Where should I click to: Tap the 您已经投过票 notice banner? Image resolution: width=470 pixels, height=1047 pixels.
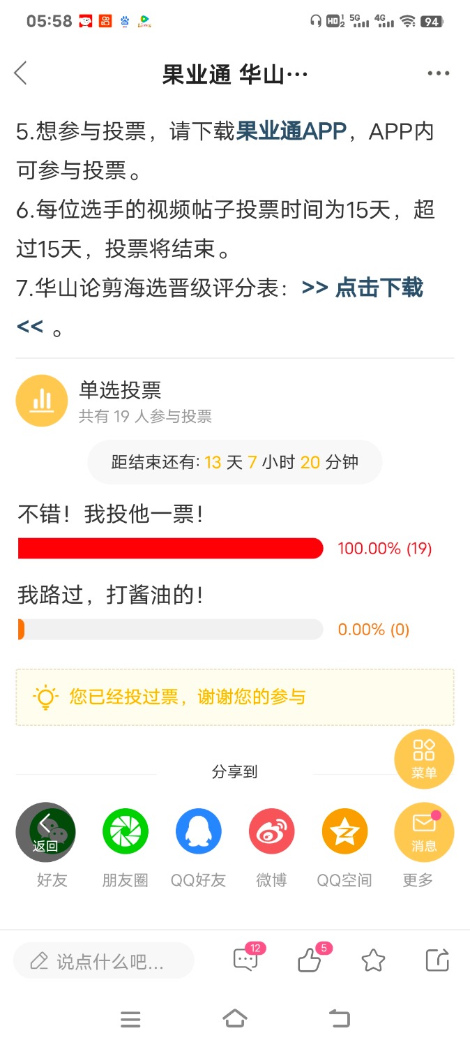pos(235,697)
